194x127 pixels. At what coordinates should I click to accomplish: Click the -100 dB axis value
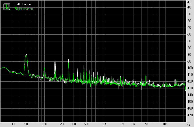point(189,68)
